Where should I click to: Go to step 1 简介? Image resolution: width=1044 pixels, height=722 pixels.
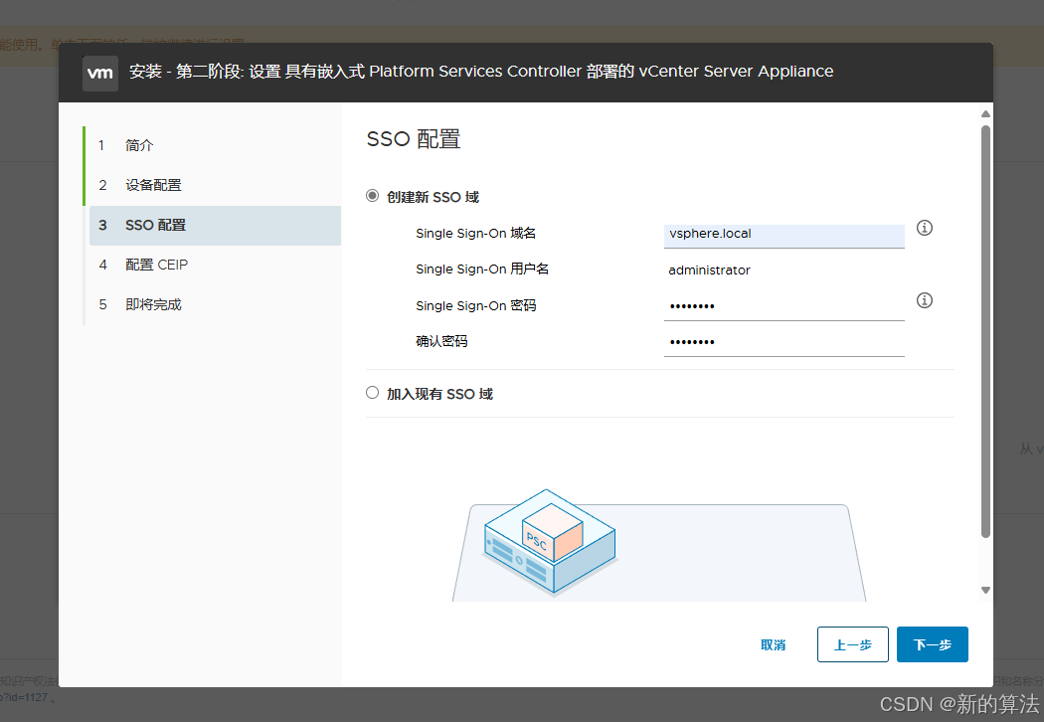pos(213,145)
